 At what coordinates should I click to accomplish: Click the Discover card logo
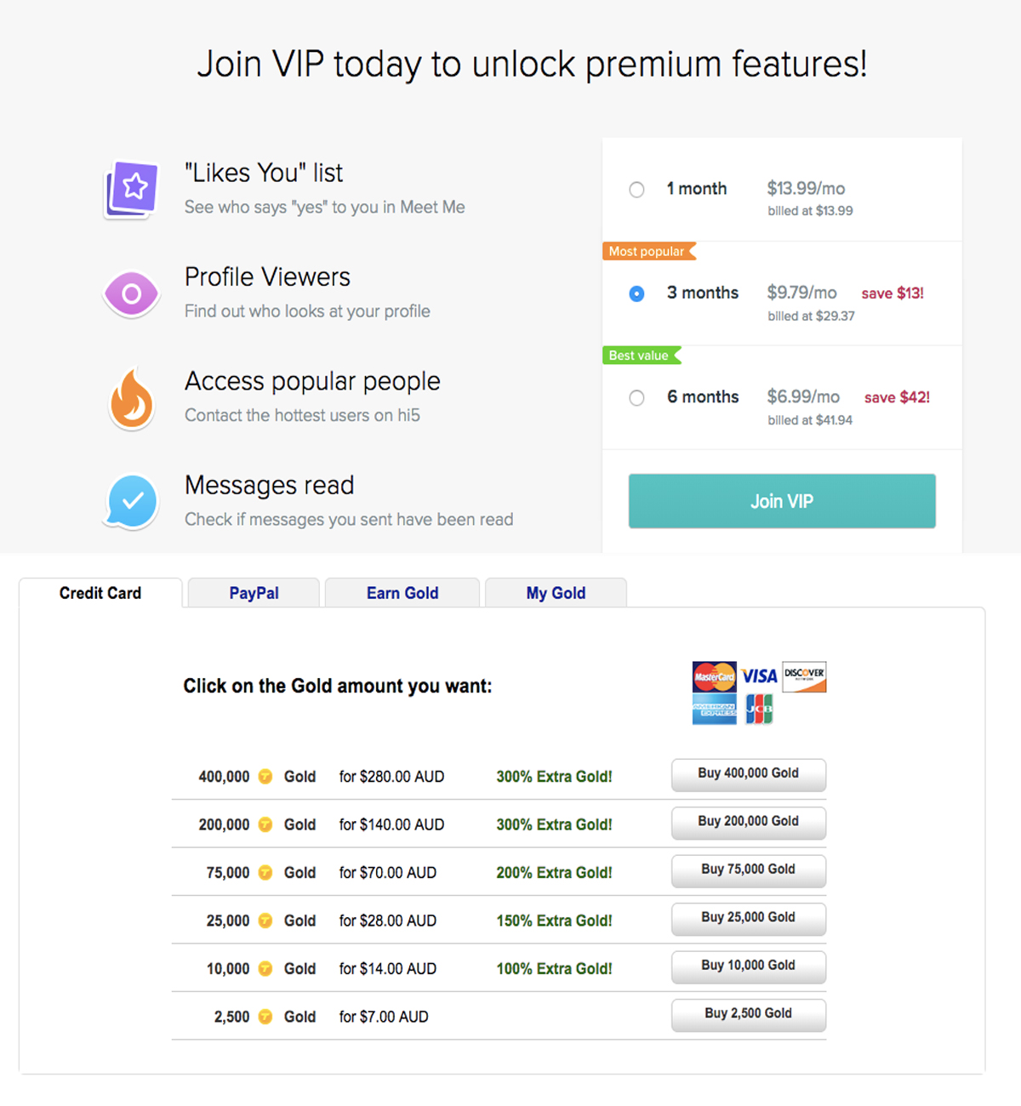804,676
